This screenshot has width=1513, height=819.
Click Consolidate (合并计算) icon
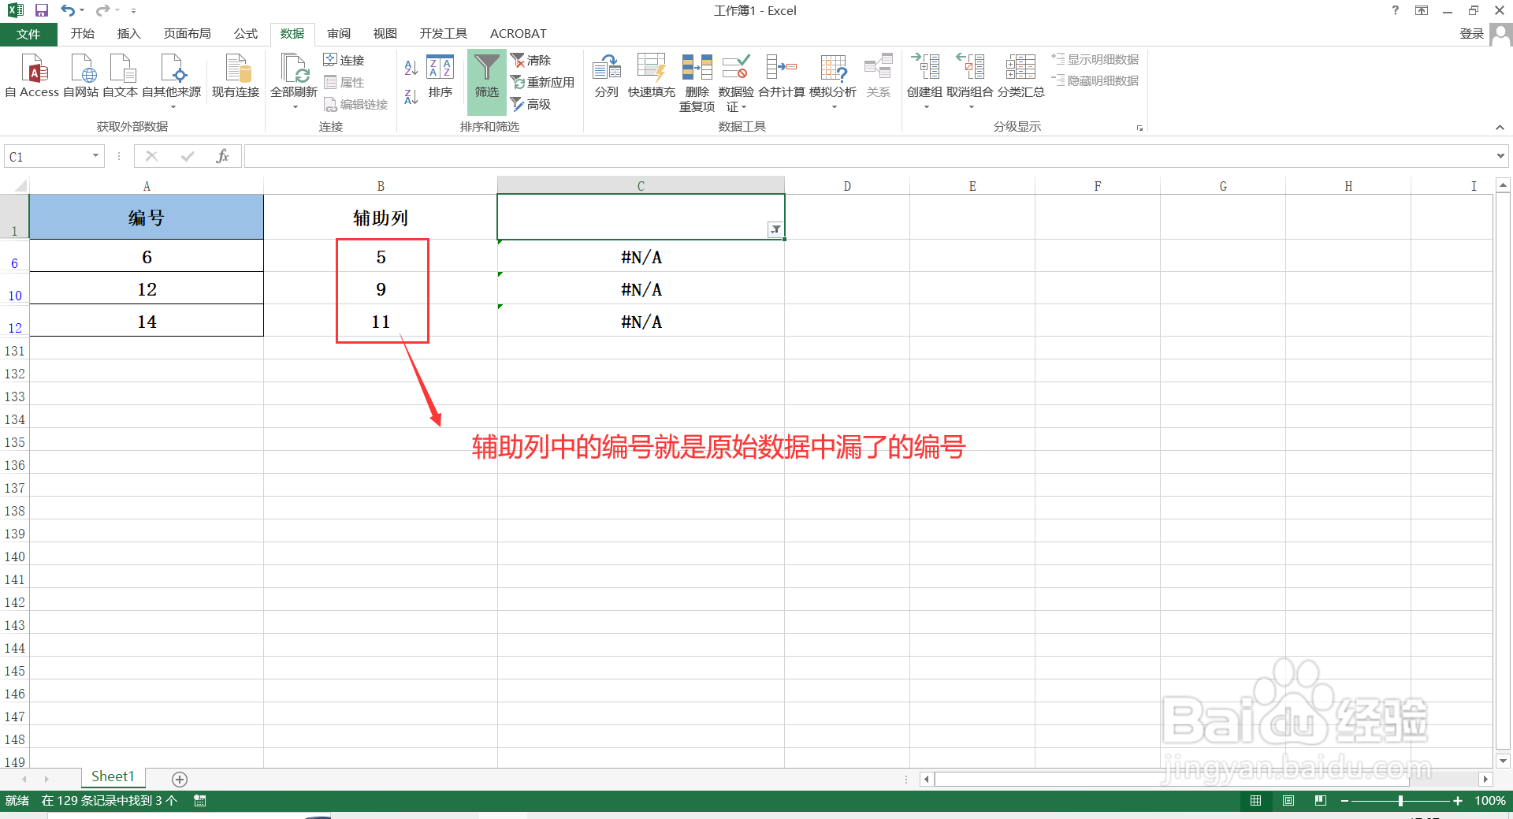782,76
